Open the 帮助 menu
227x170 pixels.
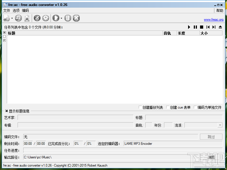pos(219,10)
